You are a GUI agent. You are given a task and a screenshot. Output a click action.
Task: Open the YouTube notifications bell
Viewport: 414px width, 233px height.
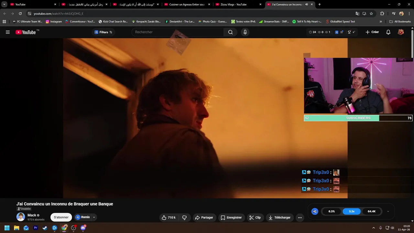tap(388, 32)
